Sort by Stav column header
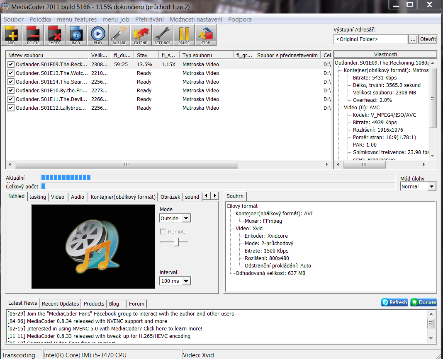443x359 pixels. coord(146,55)
